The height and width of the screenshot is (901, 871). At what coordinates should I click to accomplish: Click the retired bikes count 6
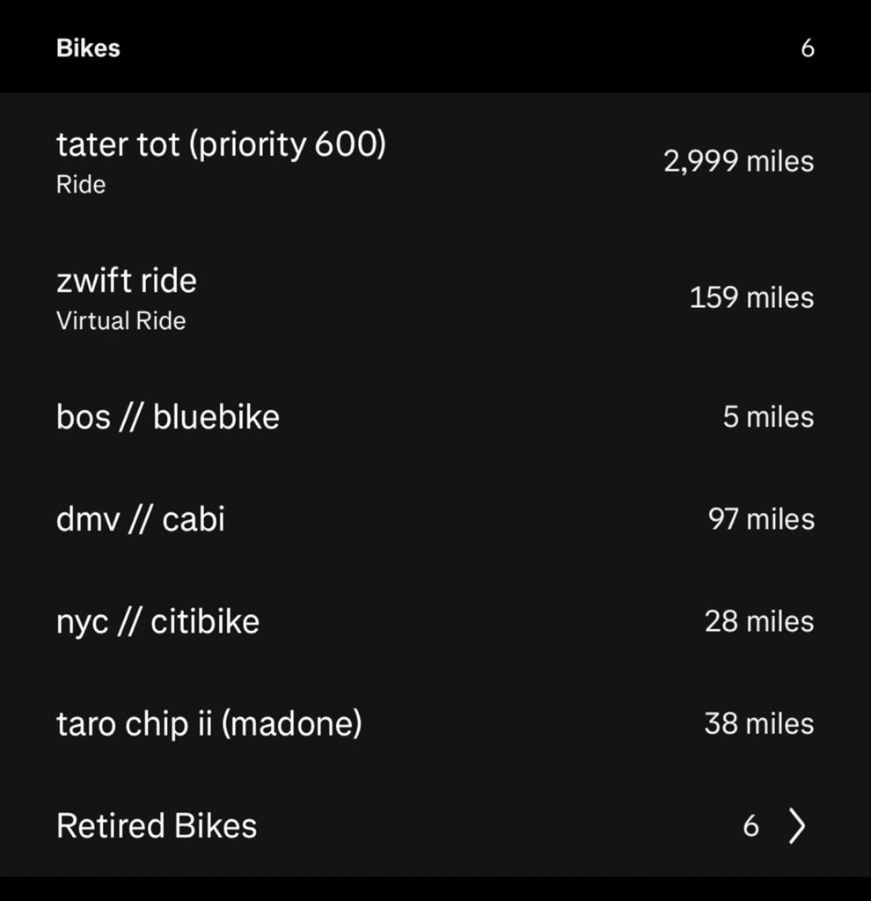tap(750, 826)
